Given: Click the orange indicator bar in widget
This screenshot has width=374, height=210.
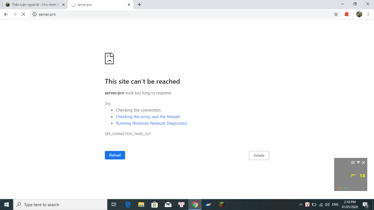Looking at the screenshot, I should coord(340,188).
